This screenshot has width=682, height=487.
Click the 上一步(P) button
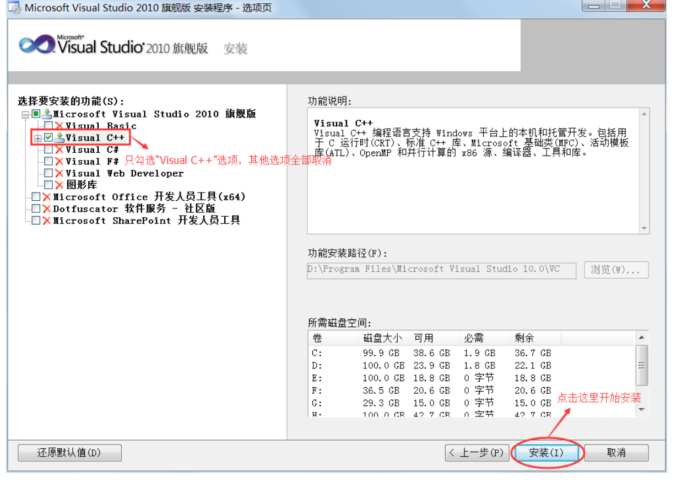click(x=477, y=453)
